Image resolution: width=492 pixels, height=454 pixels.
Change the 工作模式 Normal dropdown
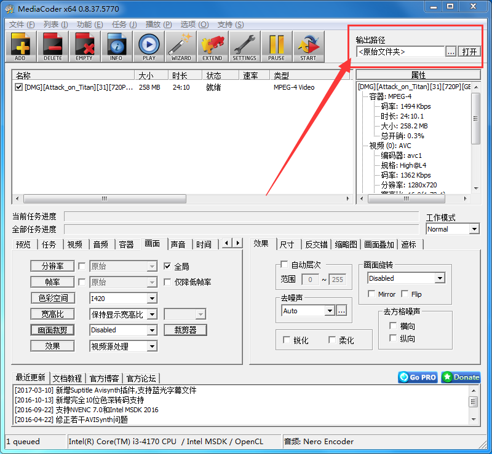[452, 229]
